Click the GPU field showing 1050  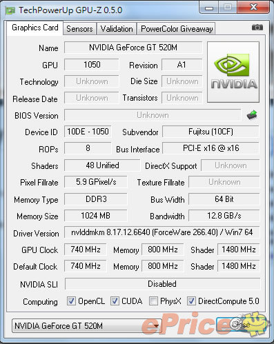(x=92, y=65)
